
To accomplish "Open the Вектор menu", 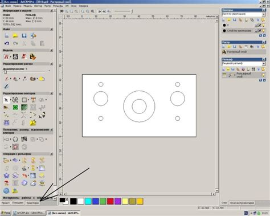I will [38, 6].
